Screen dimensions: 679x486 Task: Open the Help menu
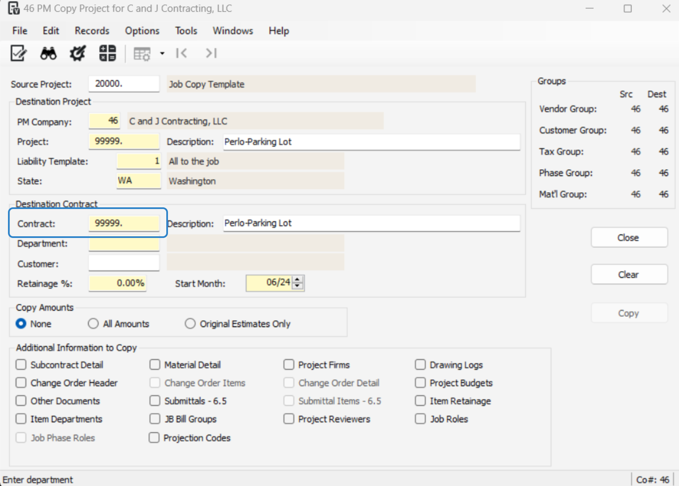pyautogui.click(x=279, y=31)
